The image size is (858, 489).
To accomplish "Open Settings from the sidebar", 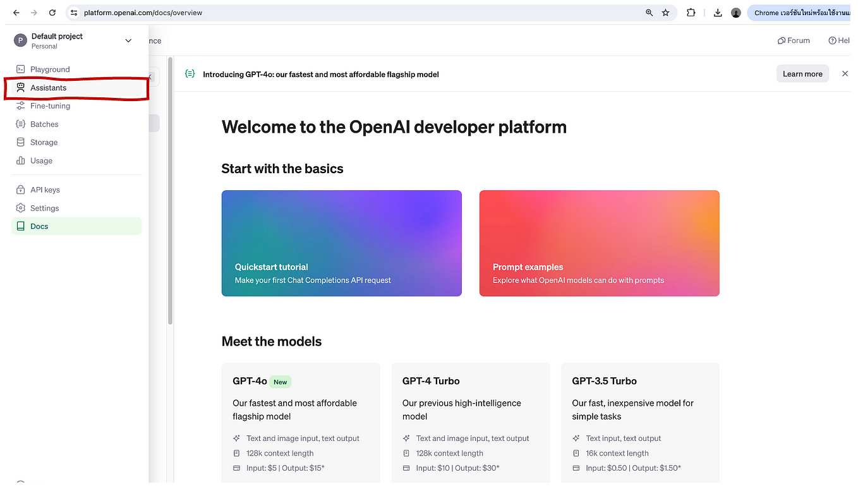I will point(76,208).
